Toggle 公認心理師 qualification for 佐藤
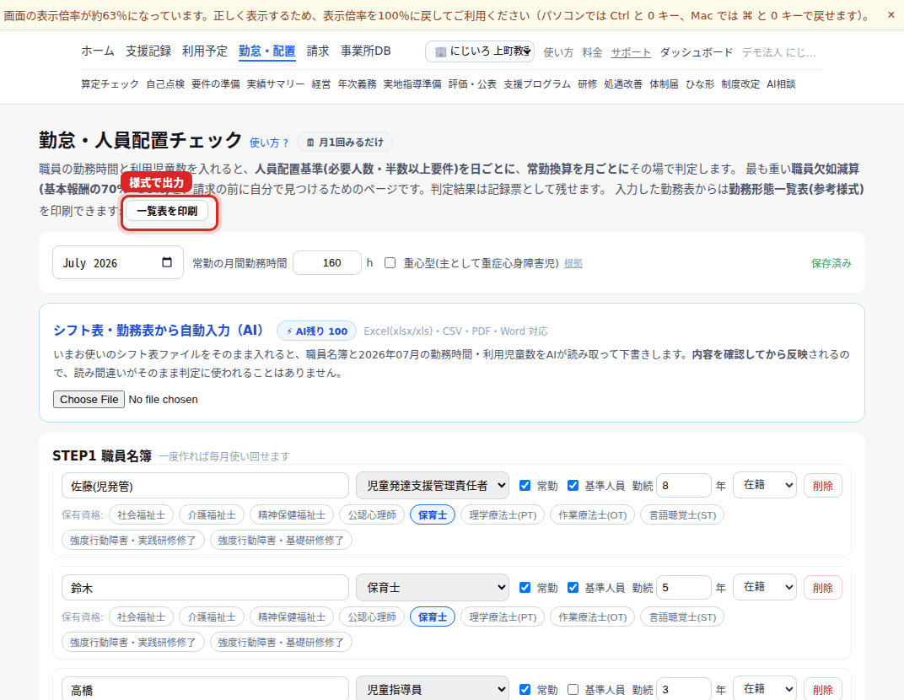Image resolution: width=904 pixels, height=700 pixels. [372, 515]
